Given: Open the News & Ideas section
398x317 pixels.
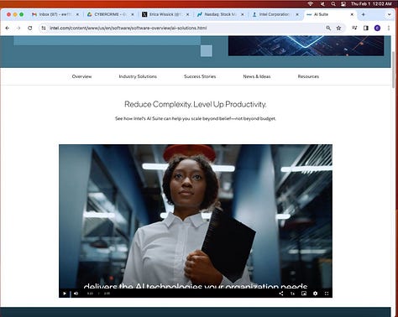Looking at the screenshot, I should pos(257,76).
